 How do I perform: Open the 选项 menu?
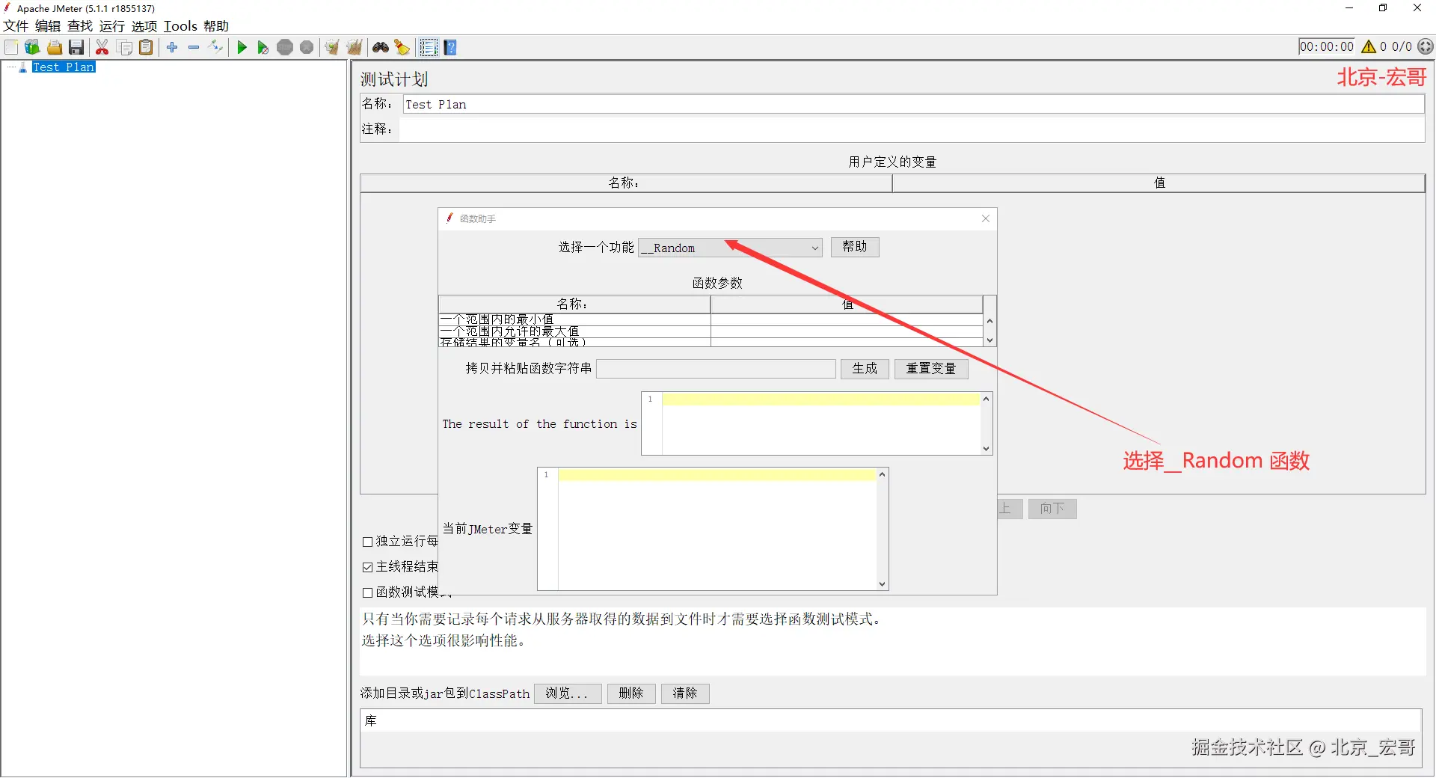(x=144, y=26)
